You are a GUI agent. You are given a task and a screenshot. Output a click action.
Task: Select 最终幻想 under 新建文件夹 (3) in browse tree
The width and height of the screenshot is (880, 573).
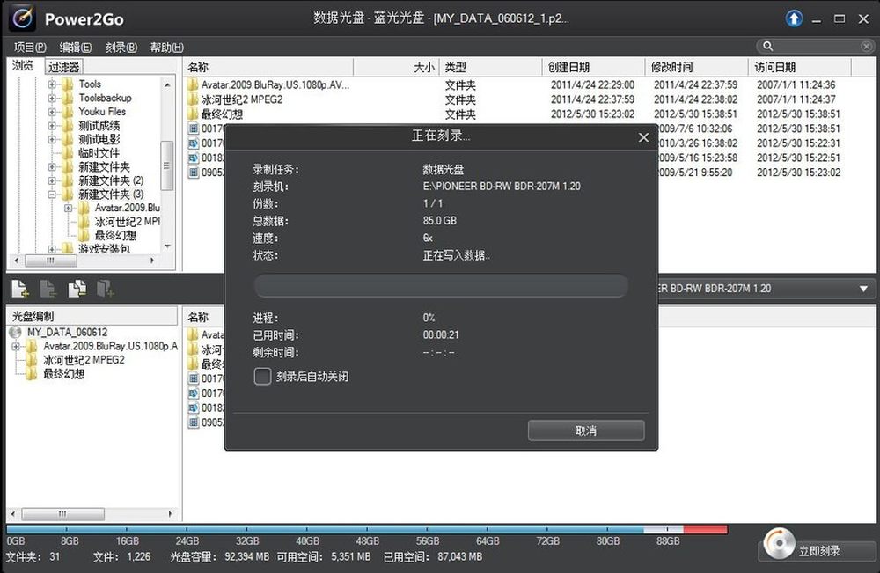click(115, 235)
